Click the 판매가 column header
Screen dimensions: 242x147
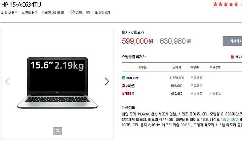177,67
